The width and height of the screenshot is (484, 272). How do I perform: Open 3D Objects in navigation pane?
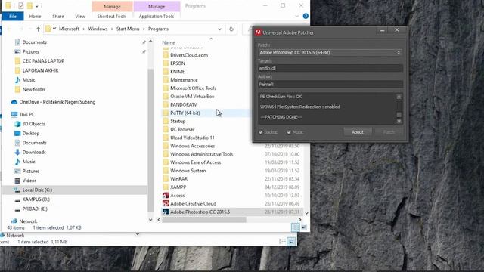pos(33,124)
